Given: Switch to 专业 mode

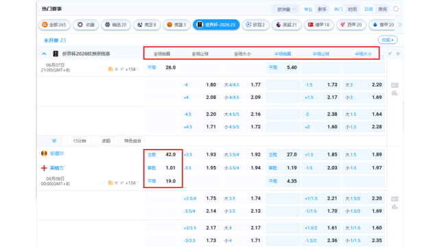Looking at the screenshot, I should 308,9.
